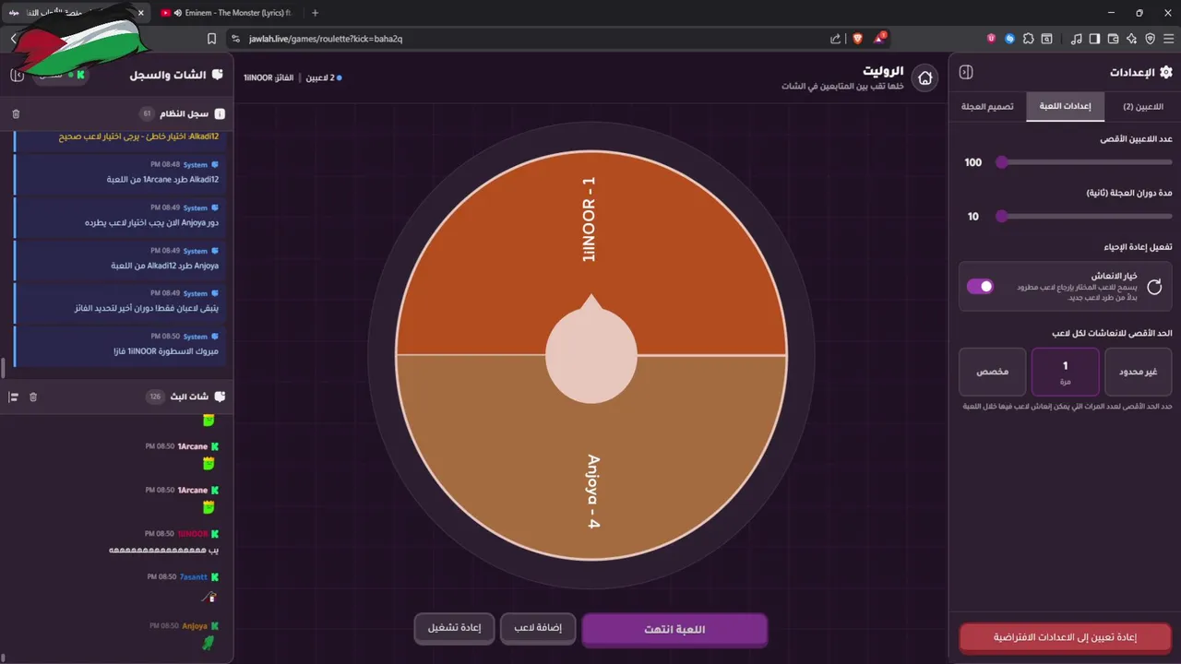This screenshot has height=664, width=1181.
Task: Open the browser hamburger menu
Action: coord(1167,39)
